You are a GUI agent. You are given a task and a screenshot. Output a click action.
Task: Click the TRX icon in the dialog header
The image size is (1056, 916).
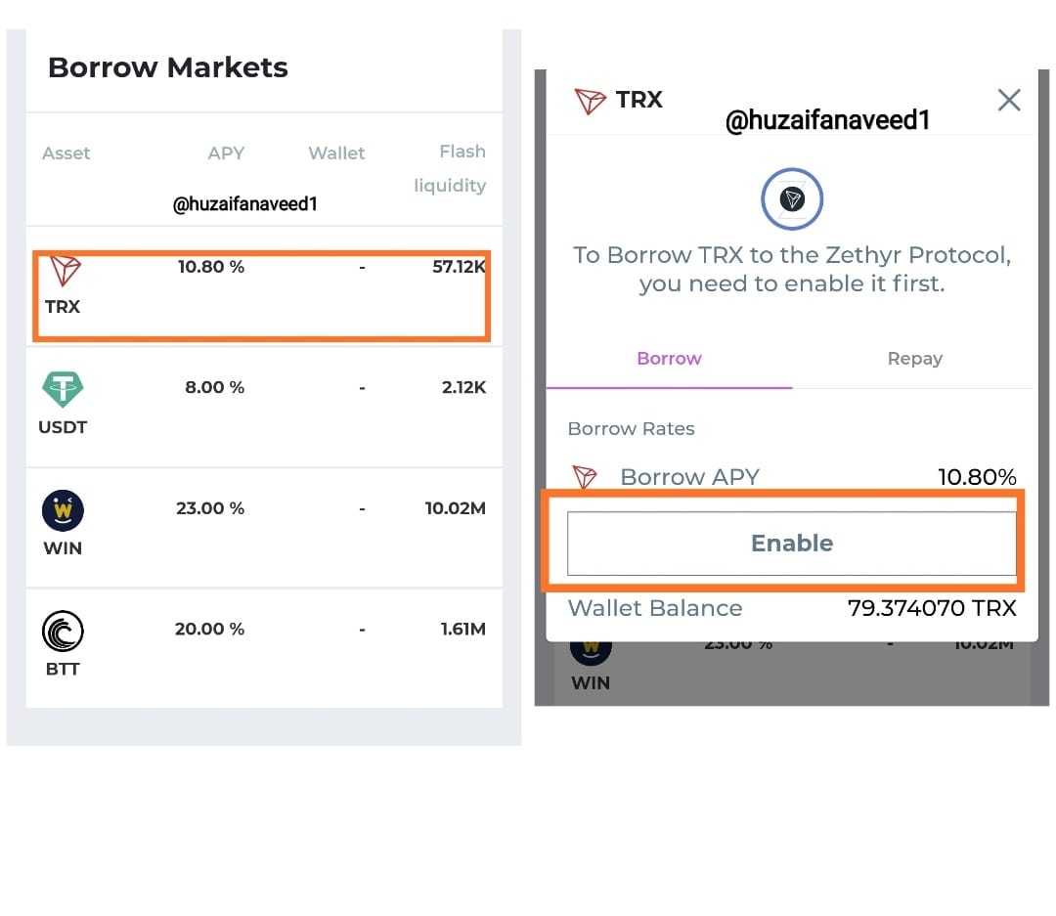590,101
